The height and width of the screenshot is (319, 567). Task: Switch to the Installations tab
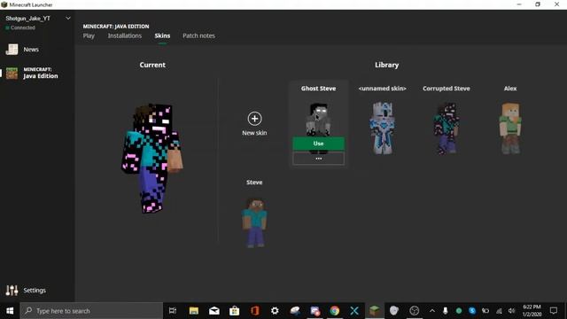point(125,35)
